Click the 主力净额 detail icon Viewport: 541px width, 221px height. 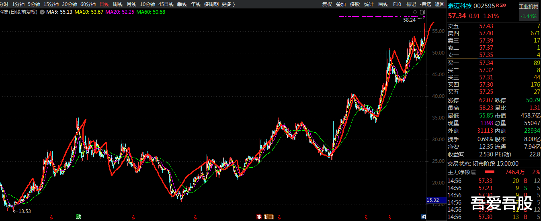click(474, 172)
